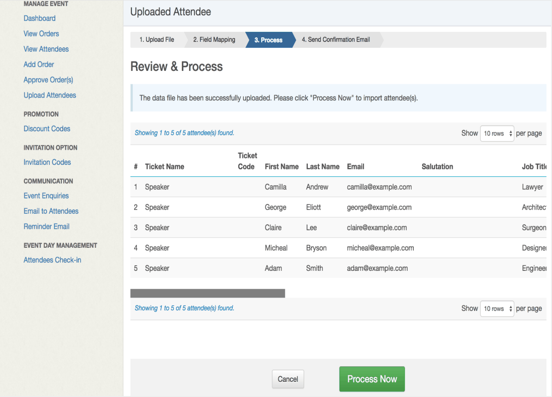The height and width of the screenshot is (397, 552).
Task: Click first name Camilla
Action: 276,187
